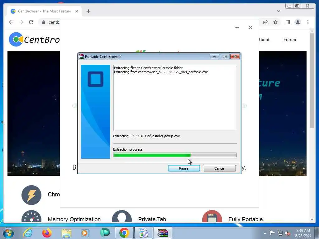Screen dimensions: 319x239
Task: Open the installer disc taskbar item
Action: pyautogui.click(x=144, y=233)
